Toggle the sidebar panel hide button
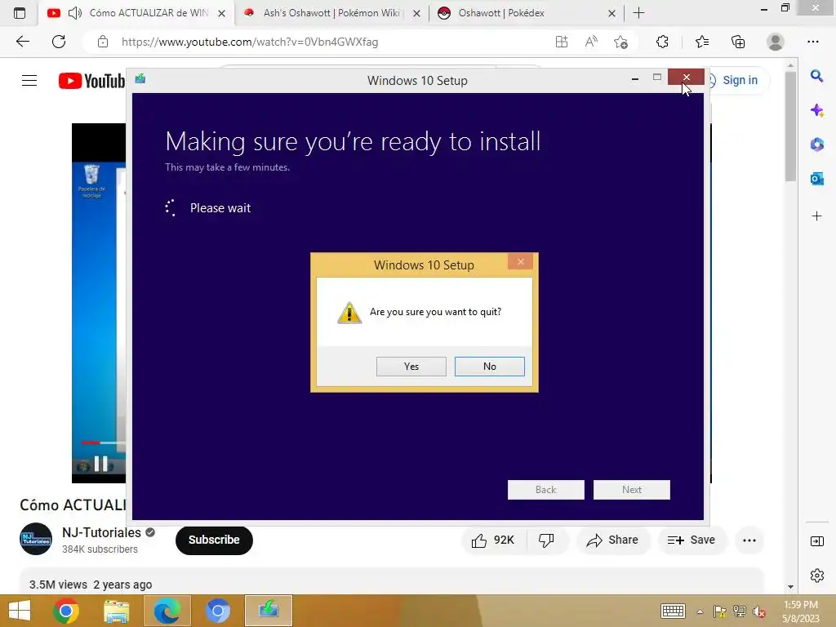This screenshot has height=627, width=836. pos(816,542)
